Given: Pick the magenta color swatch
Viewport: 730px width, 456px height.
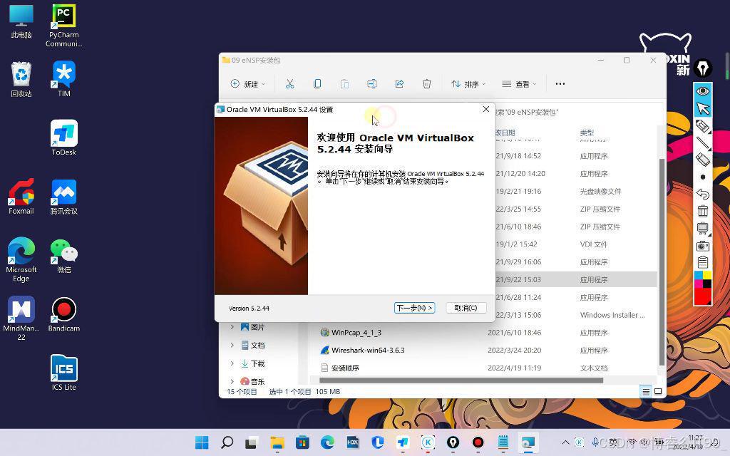Looking at the screenshot, I should (x=699, y=284).
